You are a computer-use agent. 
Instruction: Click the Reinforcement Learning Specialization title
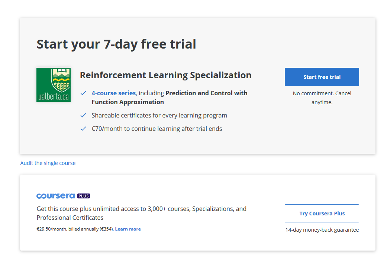click(165, 75)
